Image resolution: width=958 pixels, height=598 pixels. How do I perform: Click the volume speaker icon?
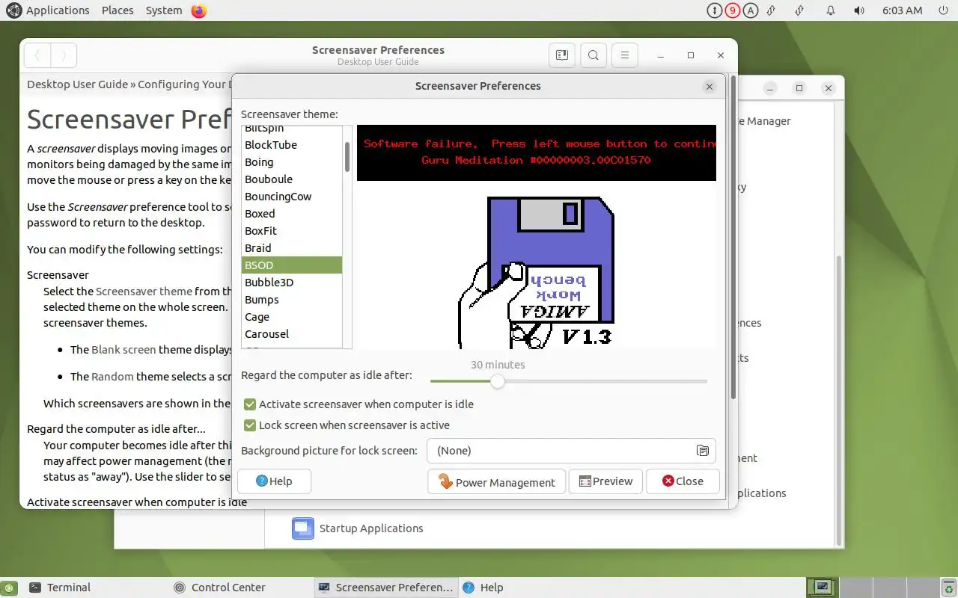point(858,10)
